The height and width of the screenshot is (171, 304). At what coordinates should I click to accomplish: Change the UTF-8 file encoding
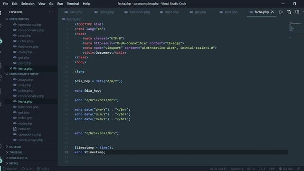(251, 169)
